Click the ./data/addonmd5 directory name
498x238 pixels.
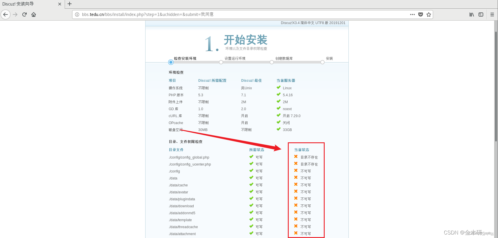click(182, 213)
